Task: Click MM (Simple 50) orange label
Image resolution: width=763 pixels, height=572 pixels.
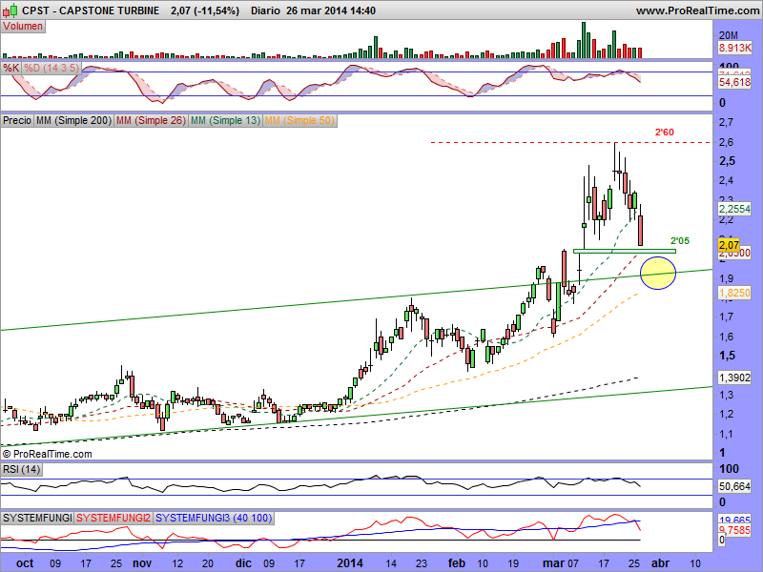Action: coord(299,121)
